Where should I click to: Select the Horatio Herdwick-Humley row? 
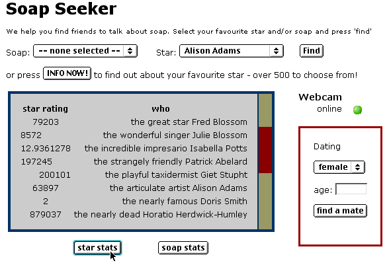coord(134,214)
